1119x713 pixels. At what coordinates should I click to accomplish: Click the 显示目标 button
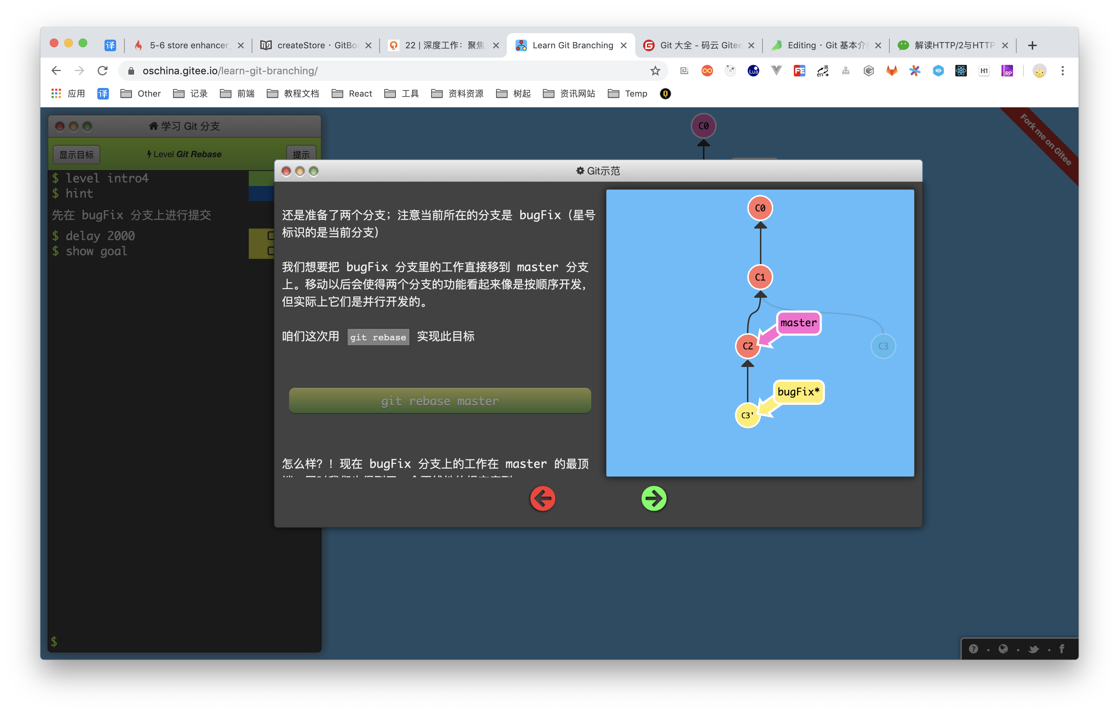tap(76, 154)
